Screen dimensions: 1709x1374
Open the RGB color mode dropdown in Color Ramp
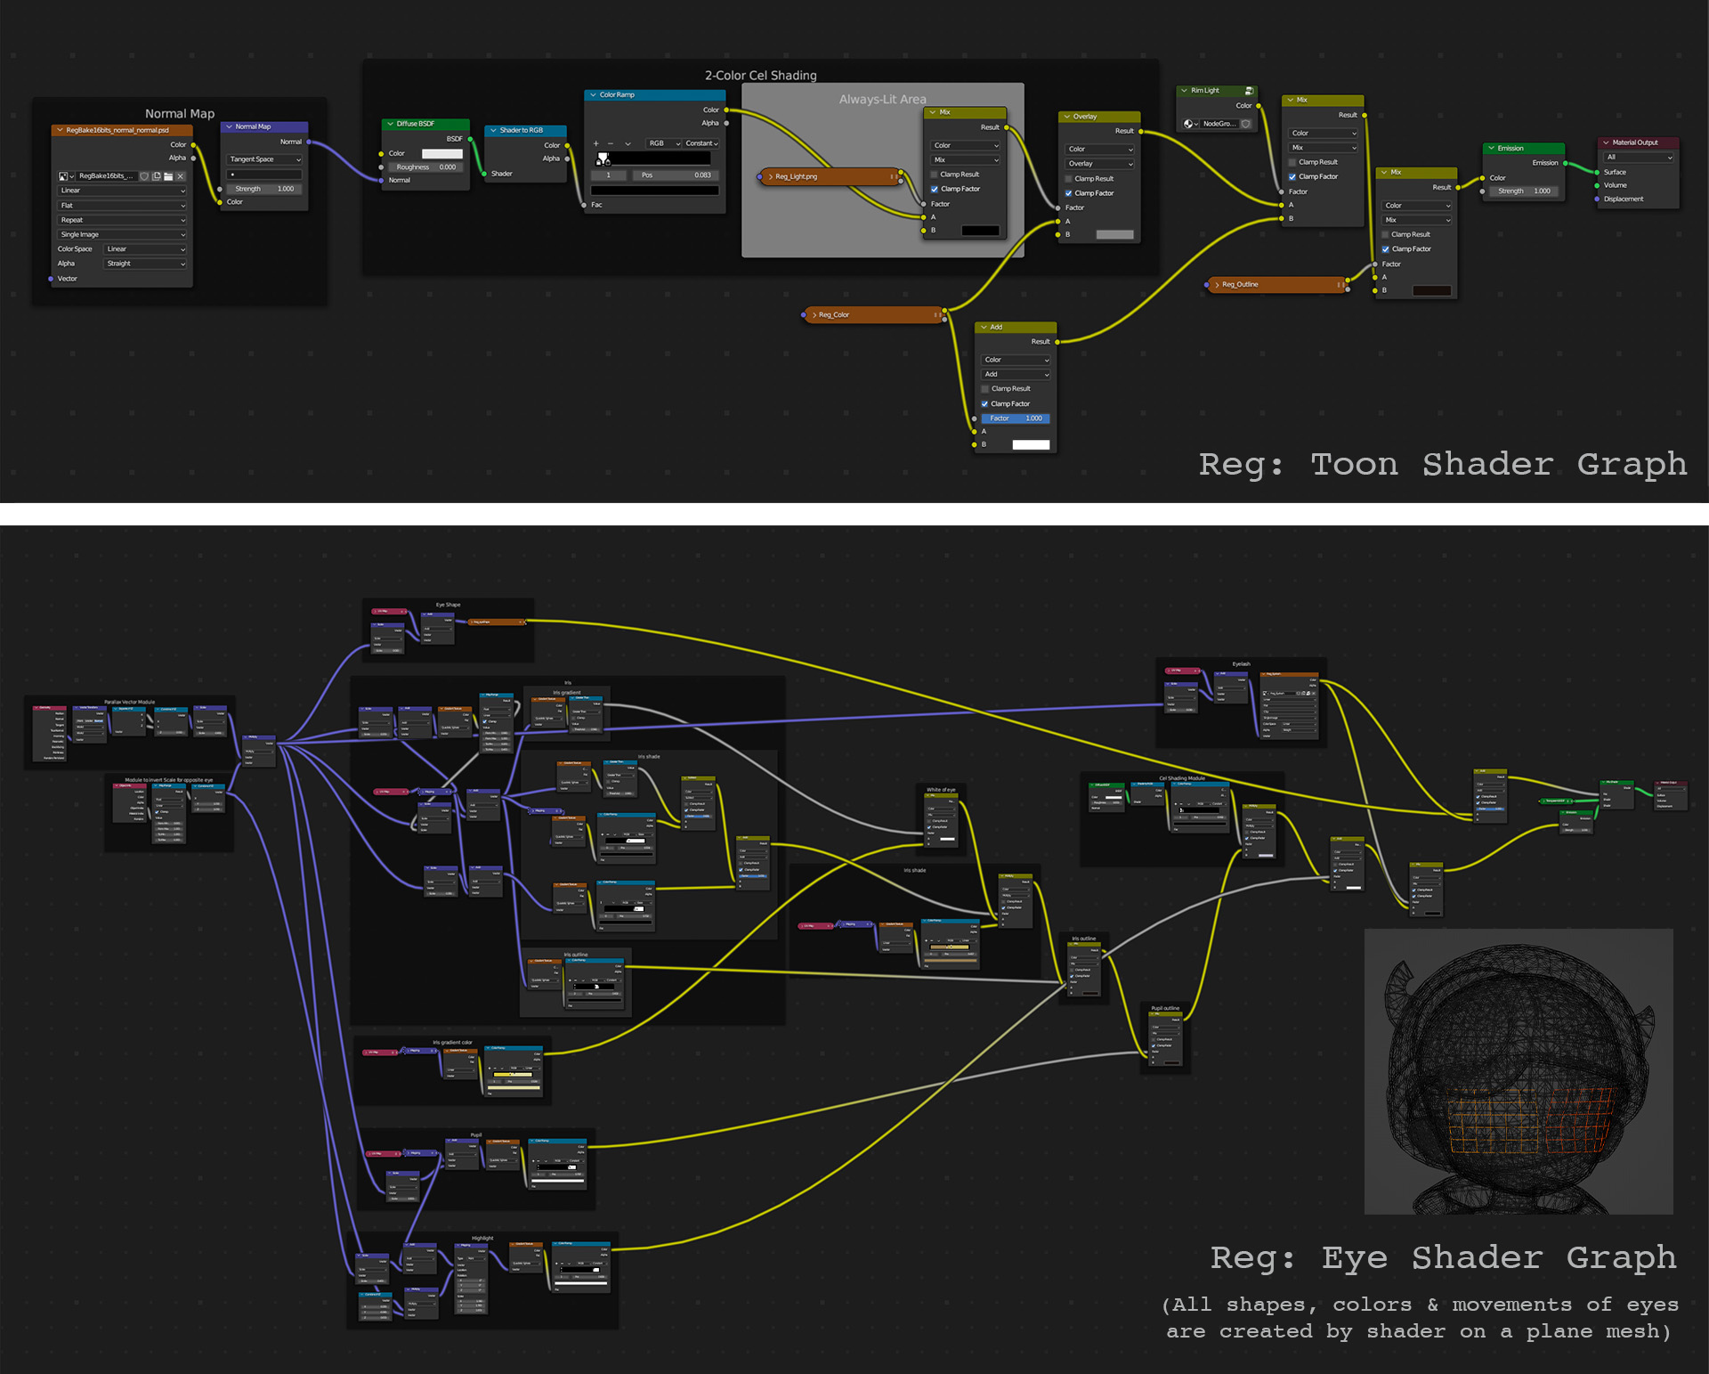tap(663, 143)
